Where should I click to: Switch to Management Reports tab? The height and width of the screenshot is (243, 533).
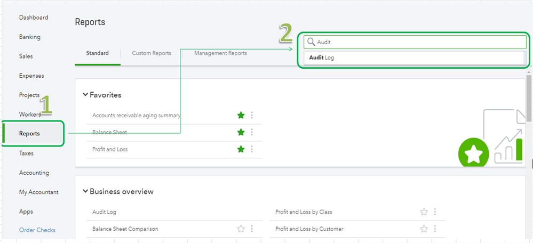[x=220, y=53]
